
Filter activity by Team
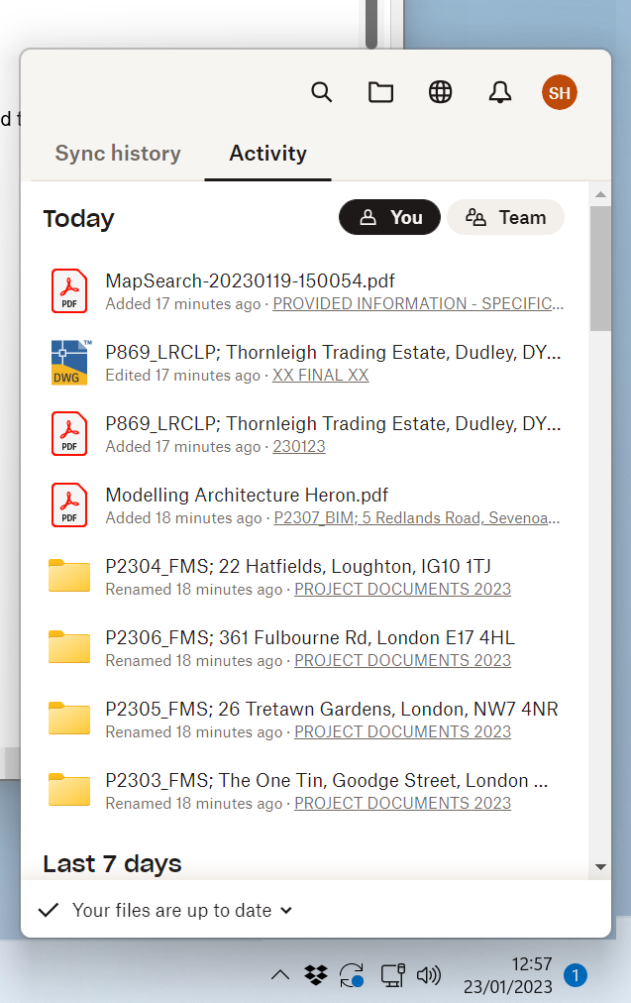(505, 217)
